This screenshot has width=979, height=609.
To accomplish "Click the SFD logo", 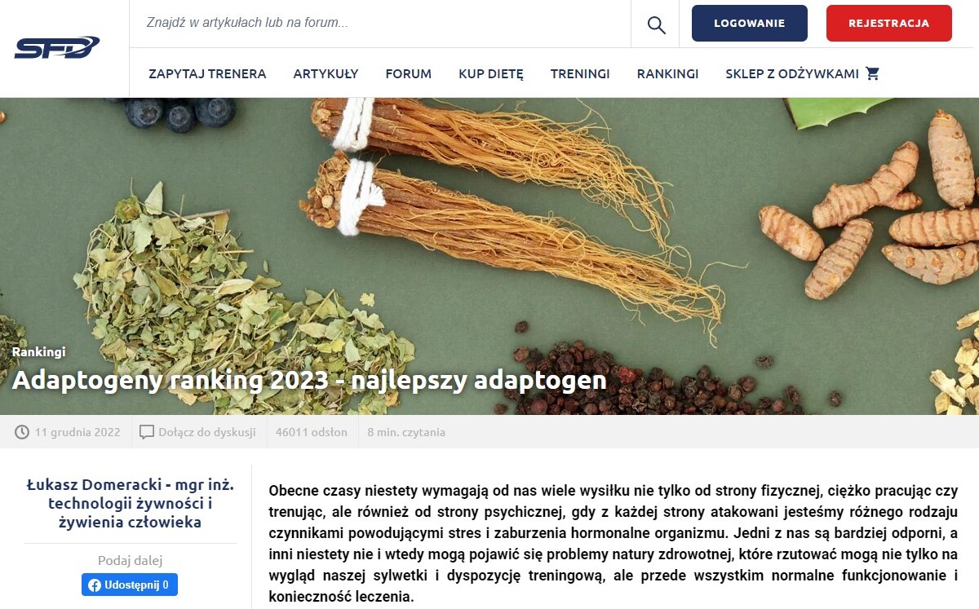I will (57, 48).
